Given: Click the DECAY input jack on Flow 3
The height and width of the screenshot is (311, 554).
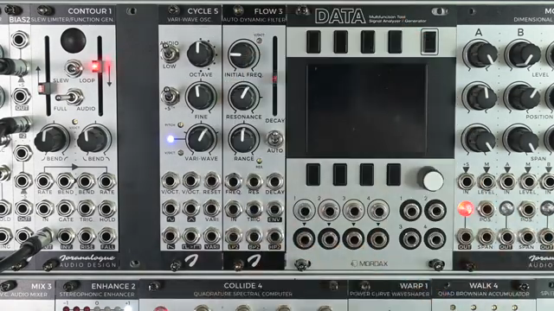Looking at the screenshot, I should [274, 181].
